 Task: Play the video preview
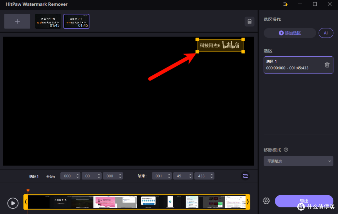[x=13, y=203]
